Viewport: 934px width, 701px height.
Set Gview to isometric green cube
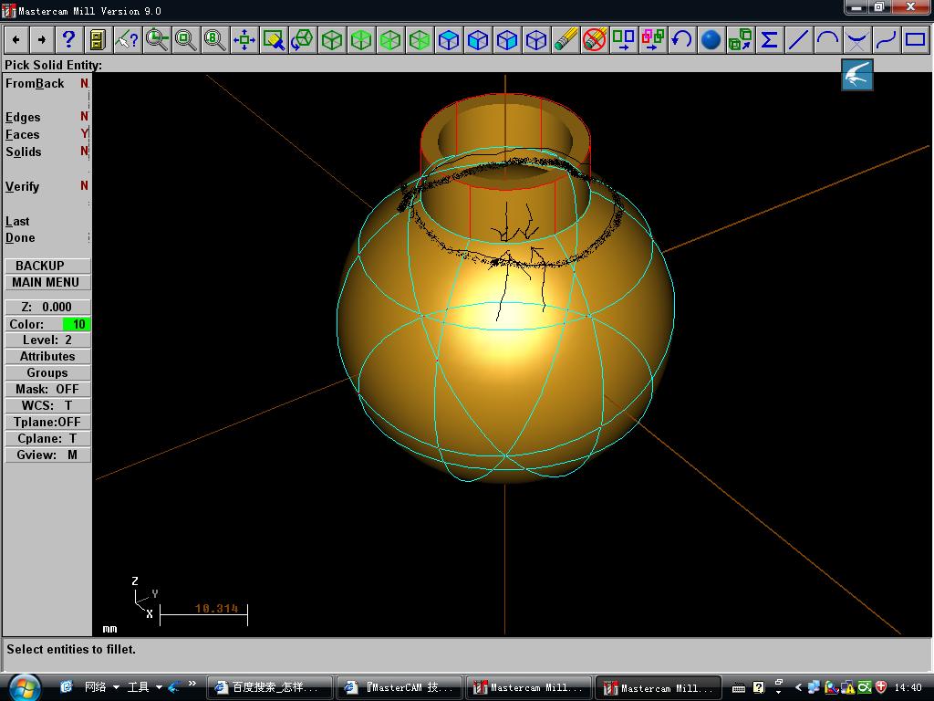tap(332, 40)
